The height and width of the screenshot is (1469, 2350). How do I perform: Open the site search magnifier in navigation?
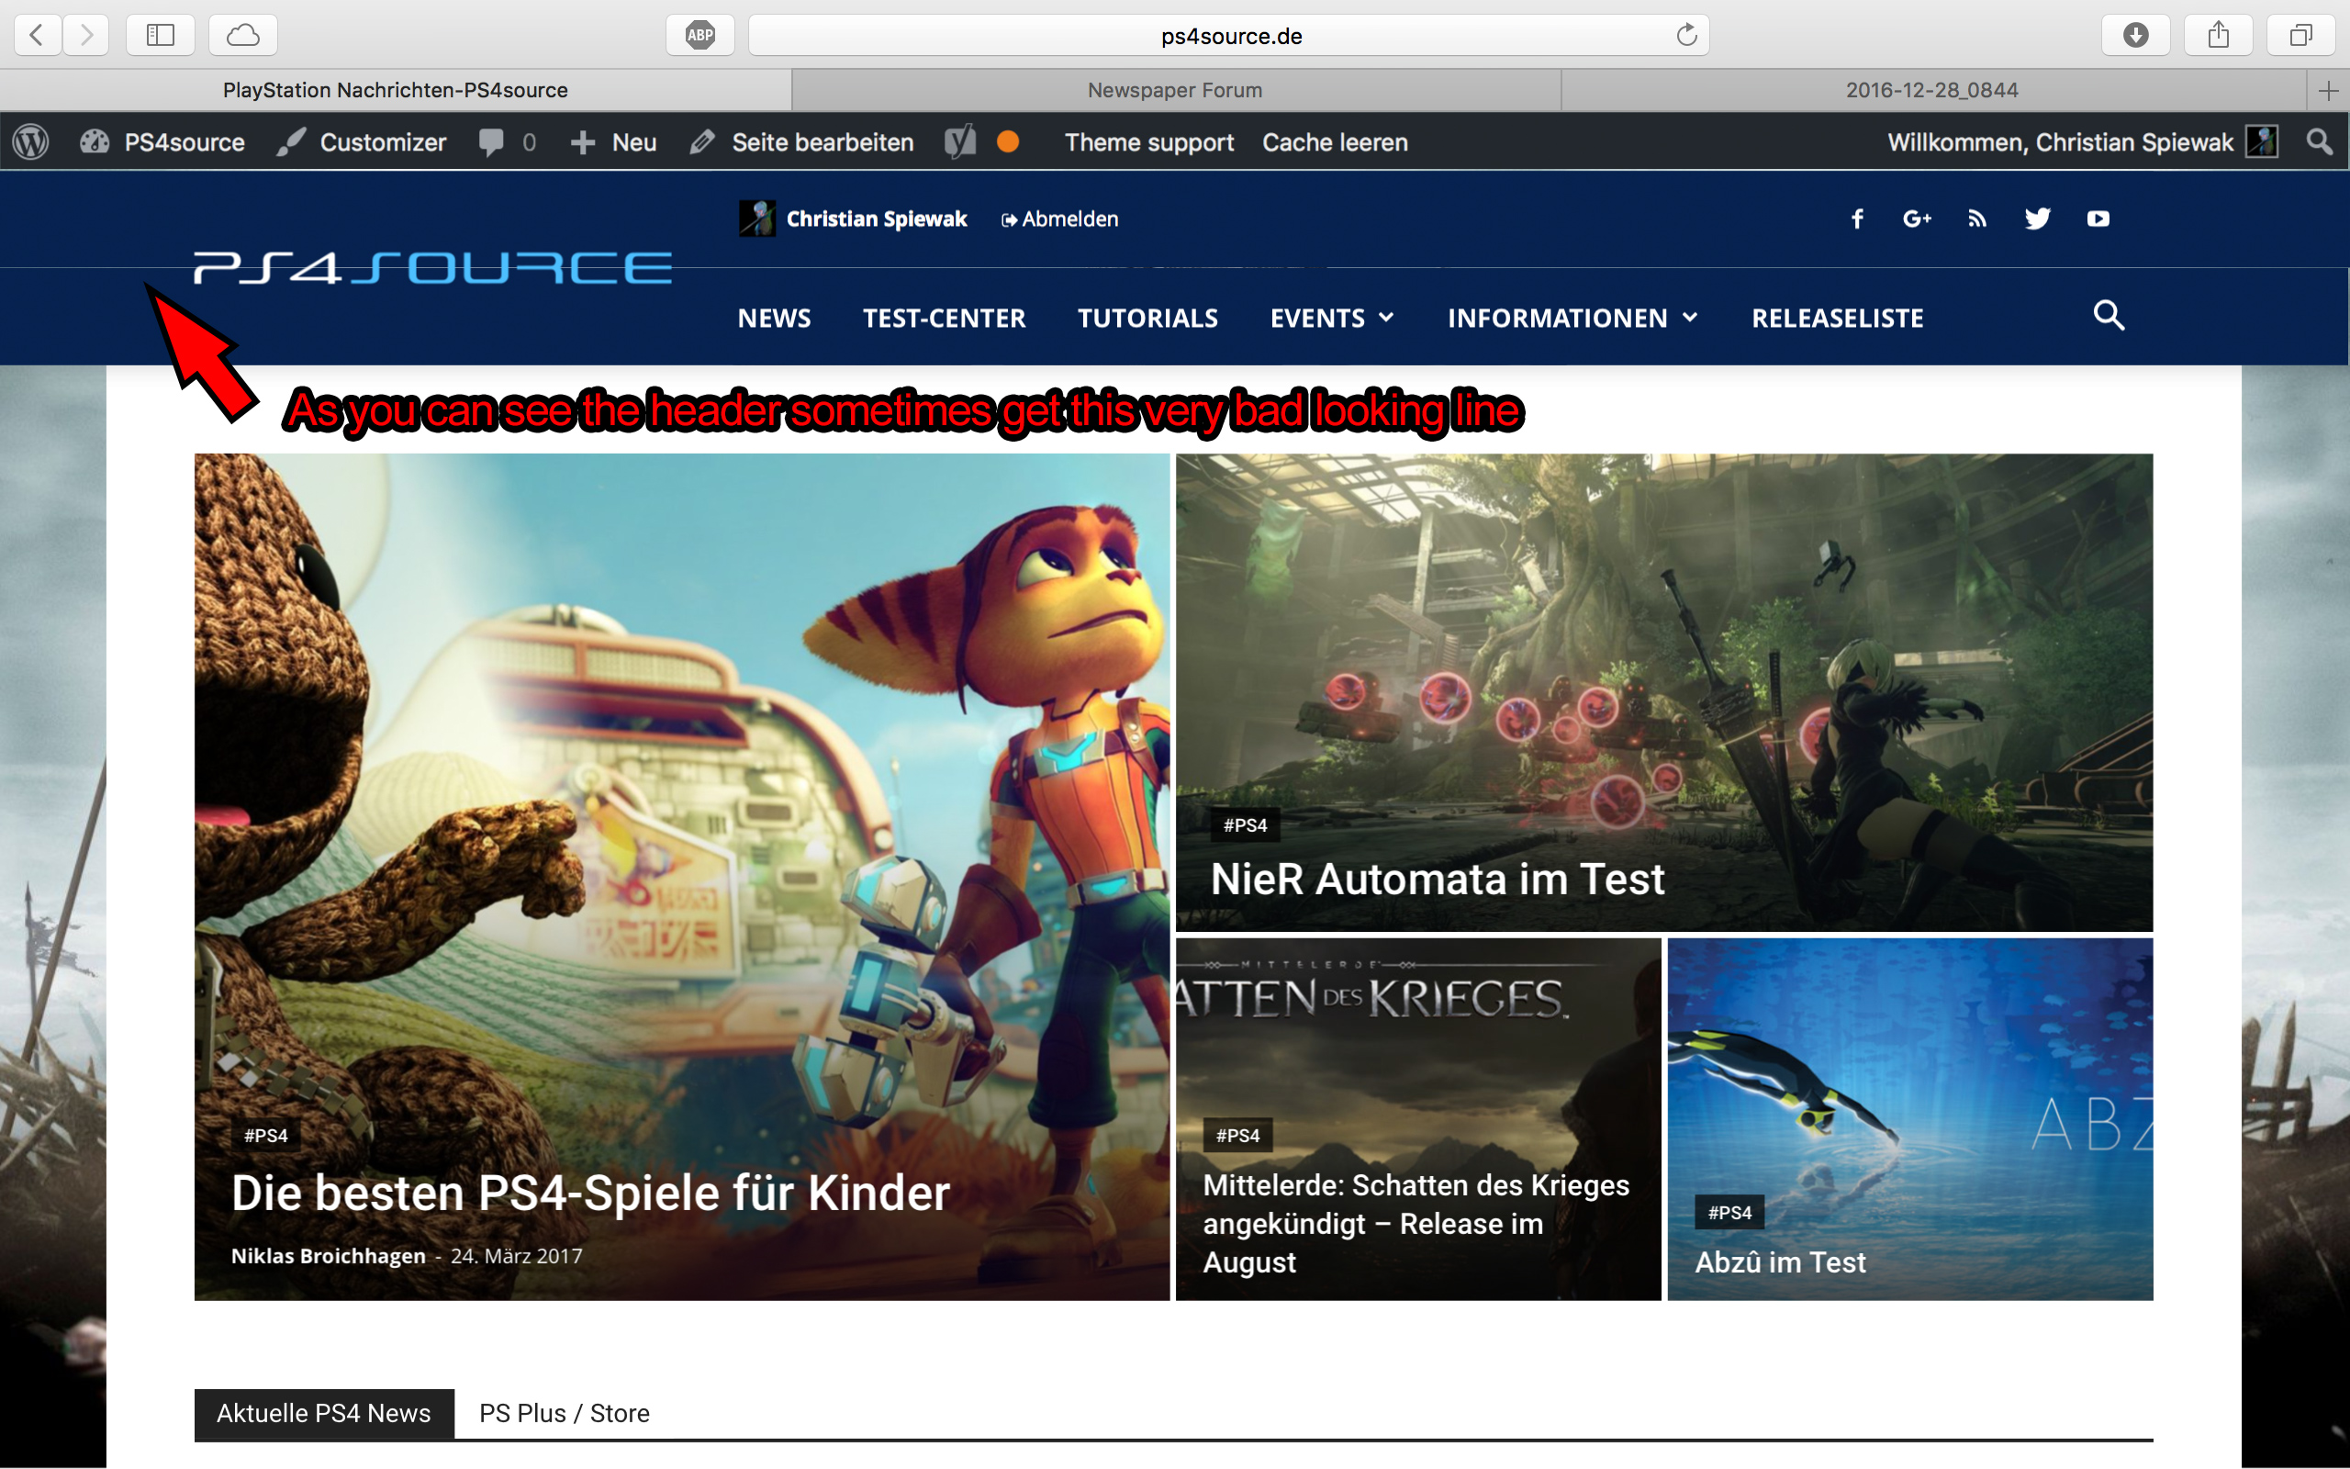tap(2109, 316)
